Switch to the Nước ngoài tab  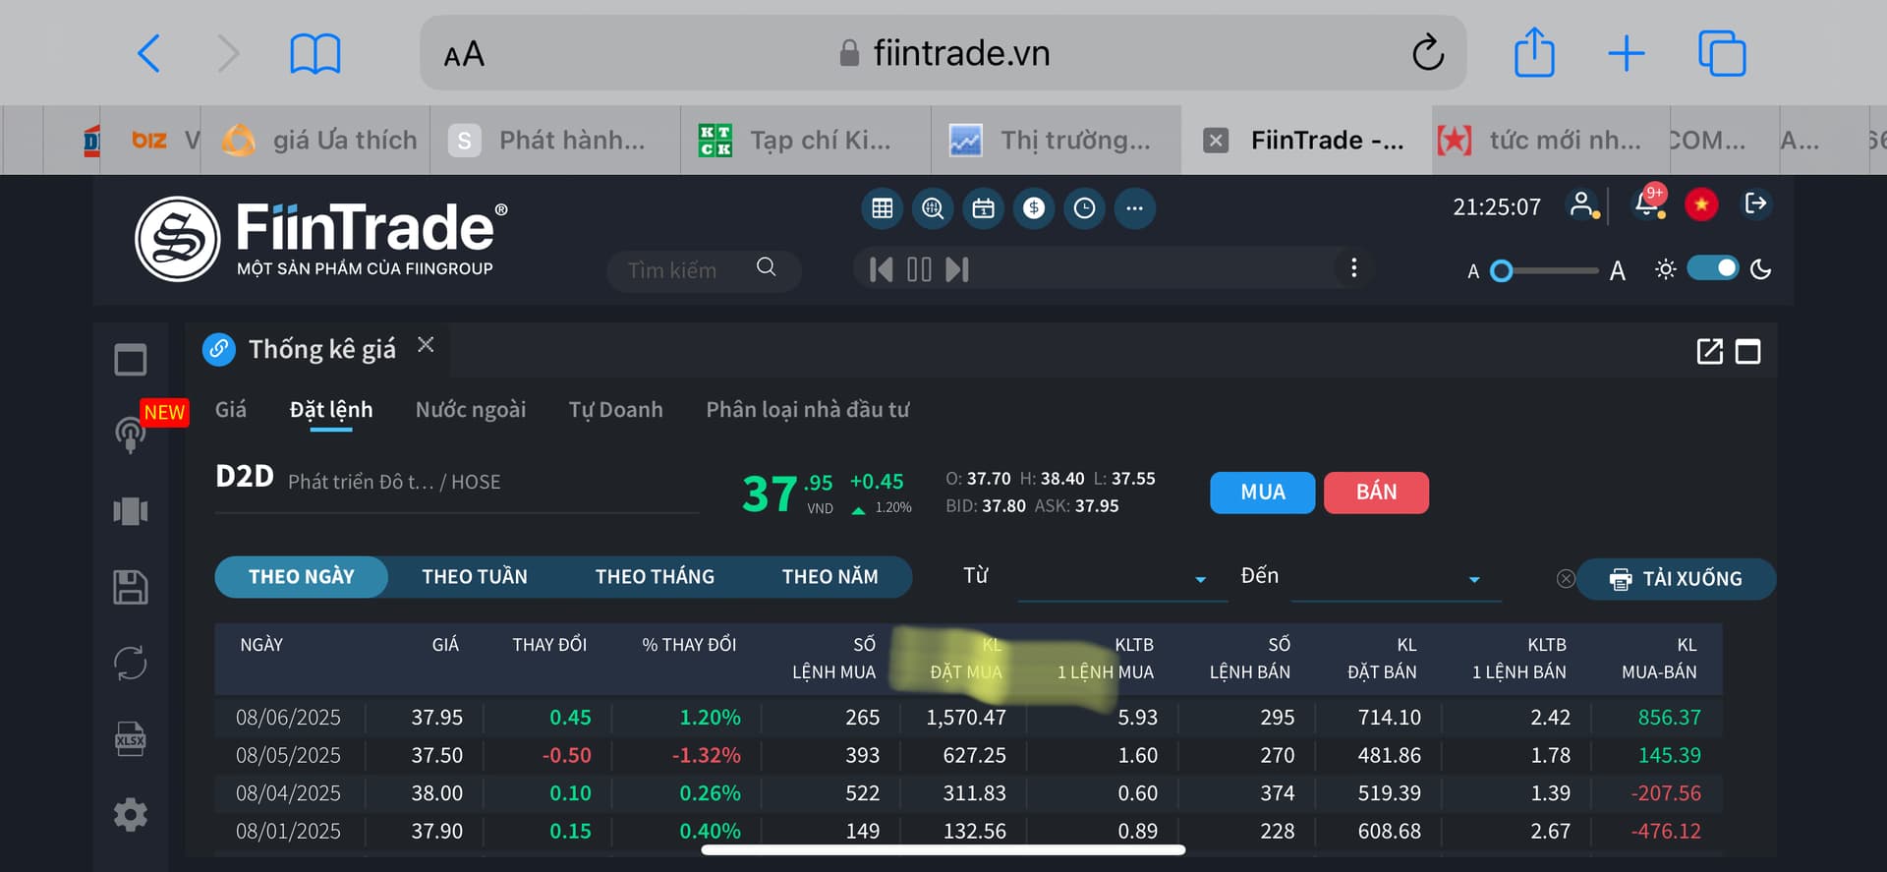click(470, 410)
